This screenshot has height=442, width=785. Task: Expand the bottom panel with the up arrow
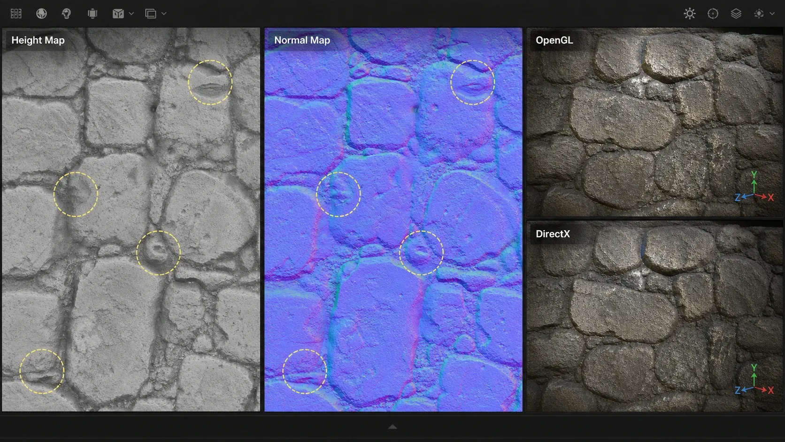pyautogui.click(x=392, y=426)
